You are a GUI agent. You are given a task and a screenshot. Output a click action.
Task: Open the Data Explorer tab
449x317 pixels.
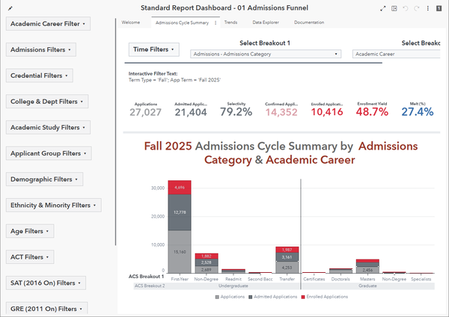tap(266, 22)
